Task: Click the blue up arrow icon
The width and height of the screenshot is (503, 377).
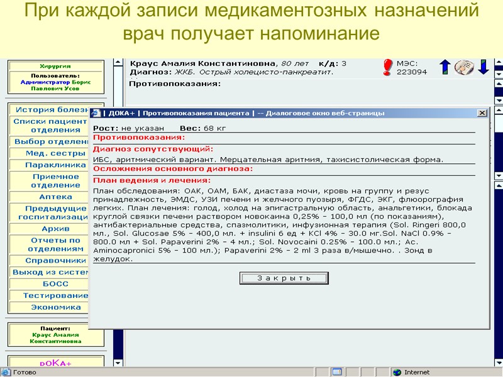Action: tap(445, 67)
